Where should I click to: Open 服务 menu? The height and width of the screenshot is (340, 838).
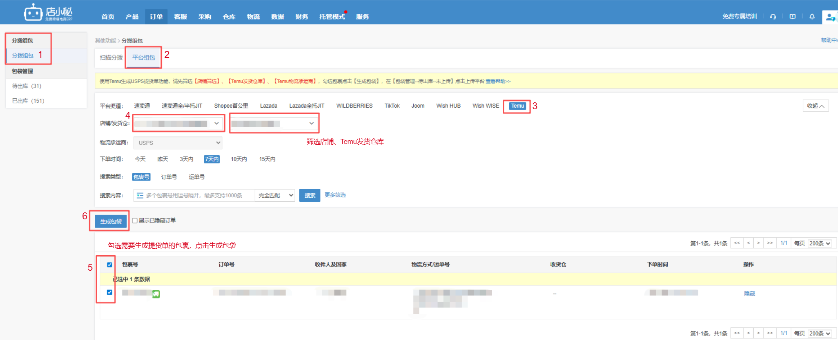(x=362, y=17)
